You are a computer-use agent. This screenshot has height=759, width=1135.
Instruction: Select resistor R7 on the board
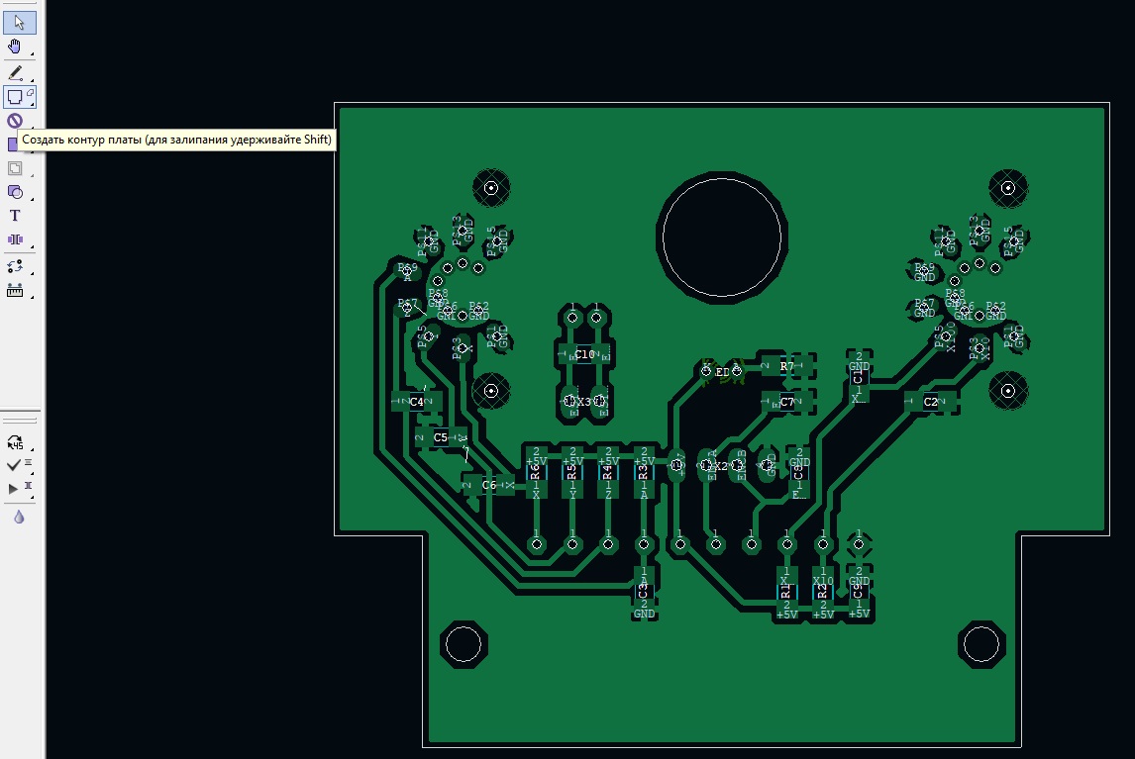pos(786,367)
